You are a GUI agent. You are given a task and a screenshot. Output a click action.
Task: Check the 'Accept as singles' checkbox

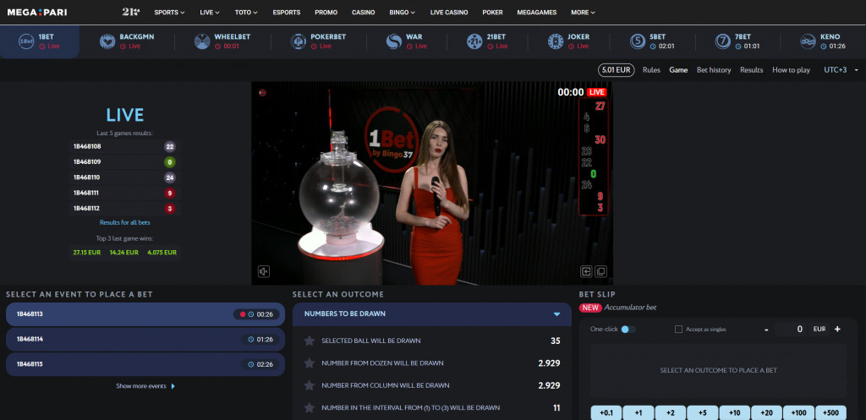click(x=679, y=329)
